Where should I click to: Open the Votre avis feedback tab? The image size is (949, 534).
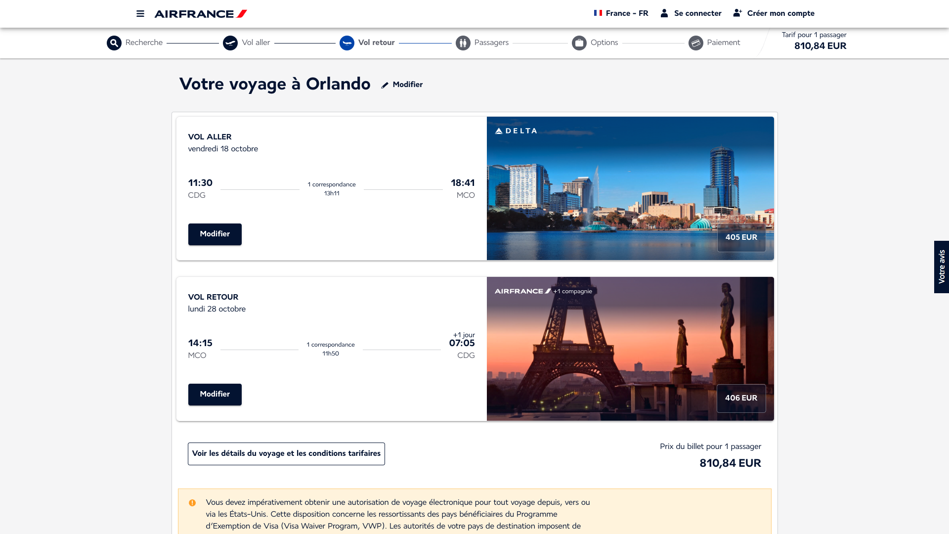point(942,267)
